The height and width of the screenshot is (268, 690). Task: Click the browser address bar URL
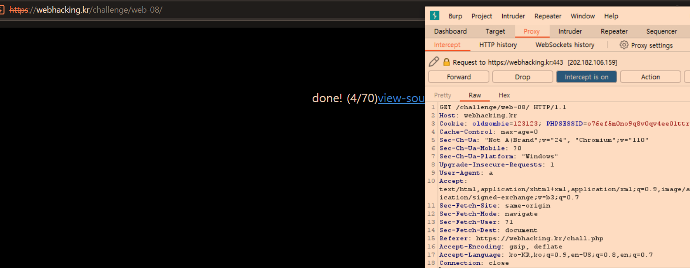86,9
